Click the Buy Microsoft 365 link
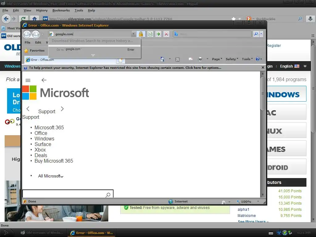This screenshot has width=316, height=237. [54, 161]
